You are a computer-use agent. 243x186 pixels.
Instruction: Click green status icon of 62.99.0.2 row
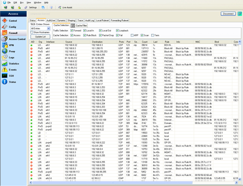pyautogui.click(x=32, y=178)
